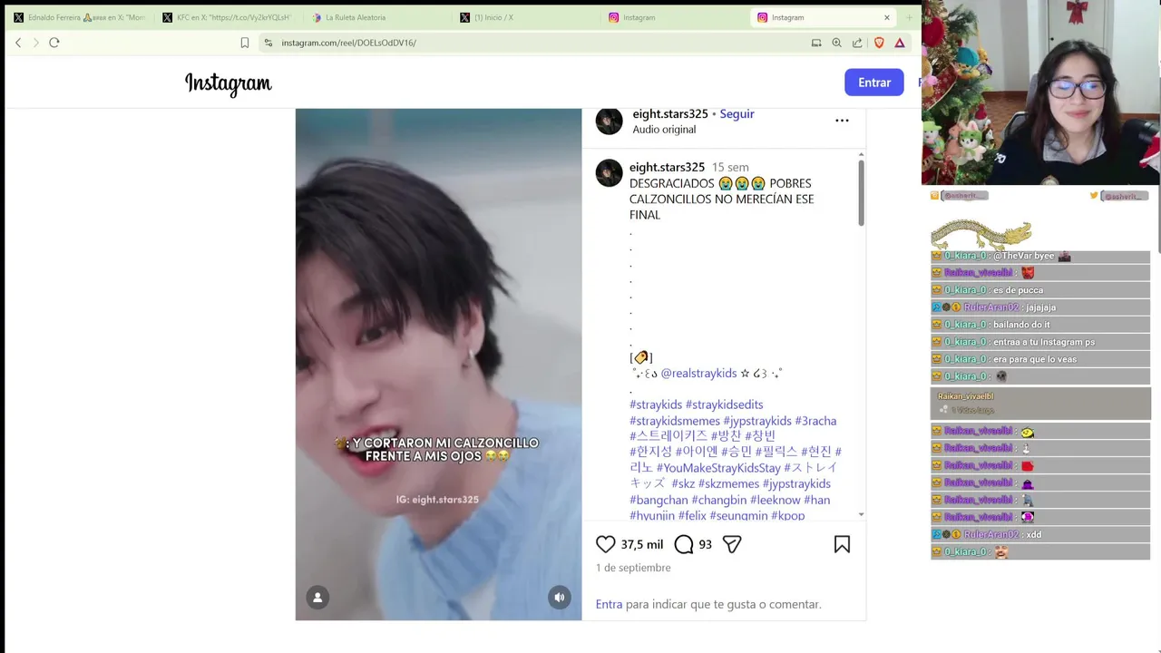Like the reel with the heart icon
This screenshot has height=653, width=1161.
coord(606,544)
